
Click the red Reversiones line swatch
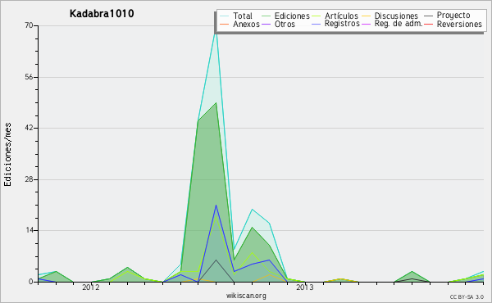[428, 24]
